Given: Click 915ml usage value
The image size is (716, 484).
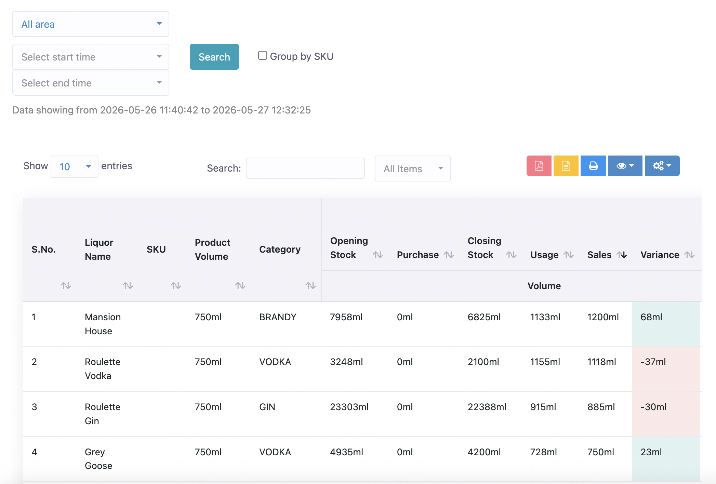Looking at the screenshot, I should (x=543, y=407).
